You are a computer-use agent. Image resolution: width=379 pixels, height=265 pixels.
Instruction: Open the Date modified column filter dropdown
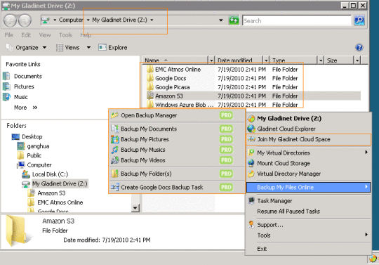[266, 60]
